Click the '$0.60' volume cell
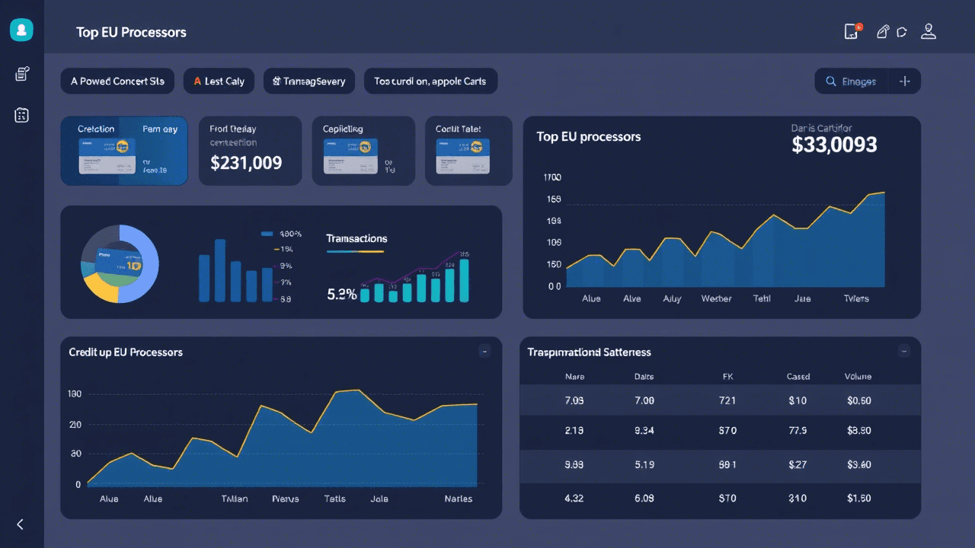 (x=859, y=400)
